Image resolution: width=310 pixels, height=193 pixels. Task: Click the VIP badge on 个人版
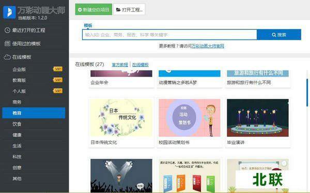click(x=58, y=91)
